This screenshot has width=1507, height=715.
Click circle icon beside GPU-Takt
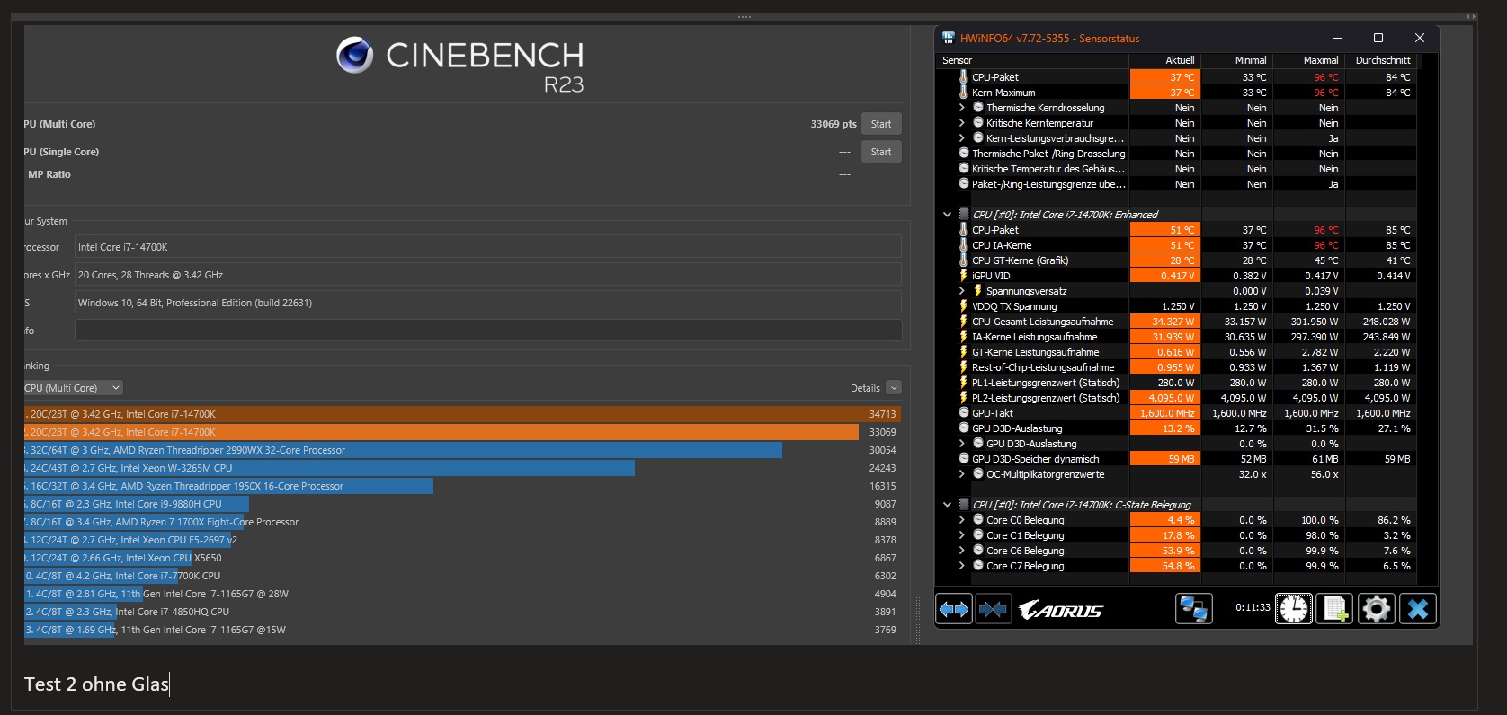pos(964,413)
